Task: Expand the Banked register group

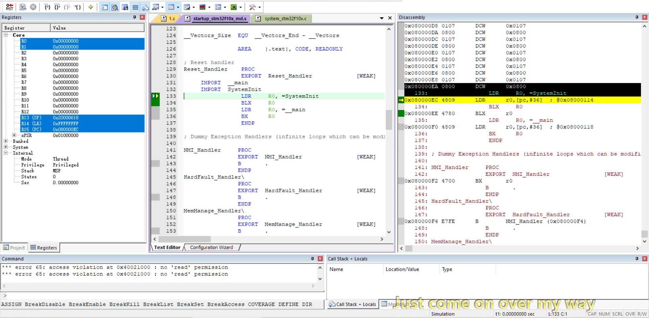Action: click(x=6, y=141)
